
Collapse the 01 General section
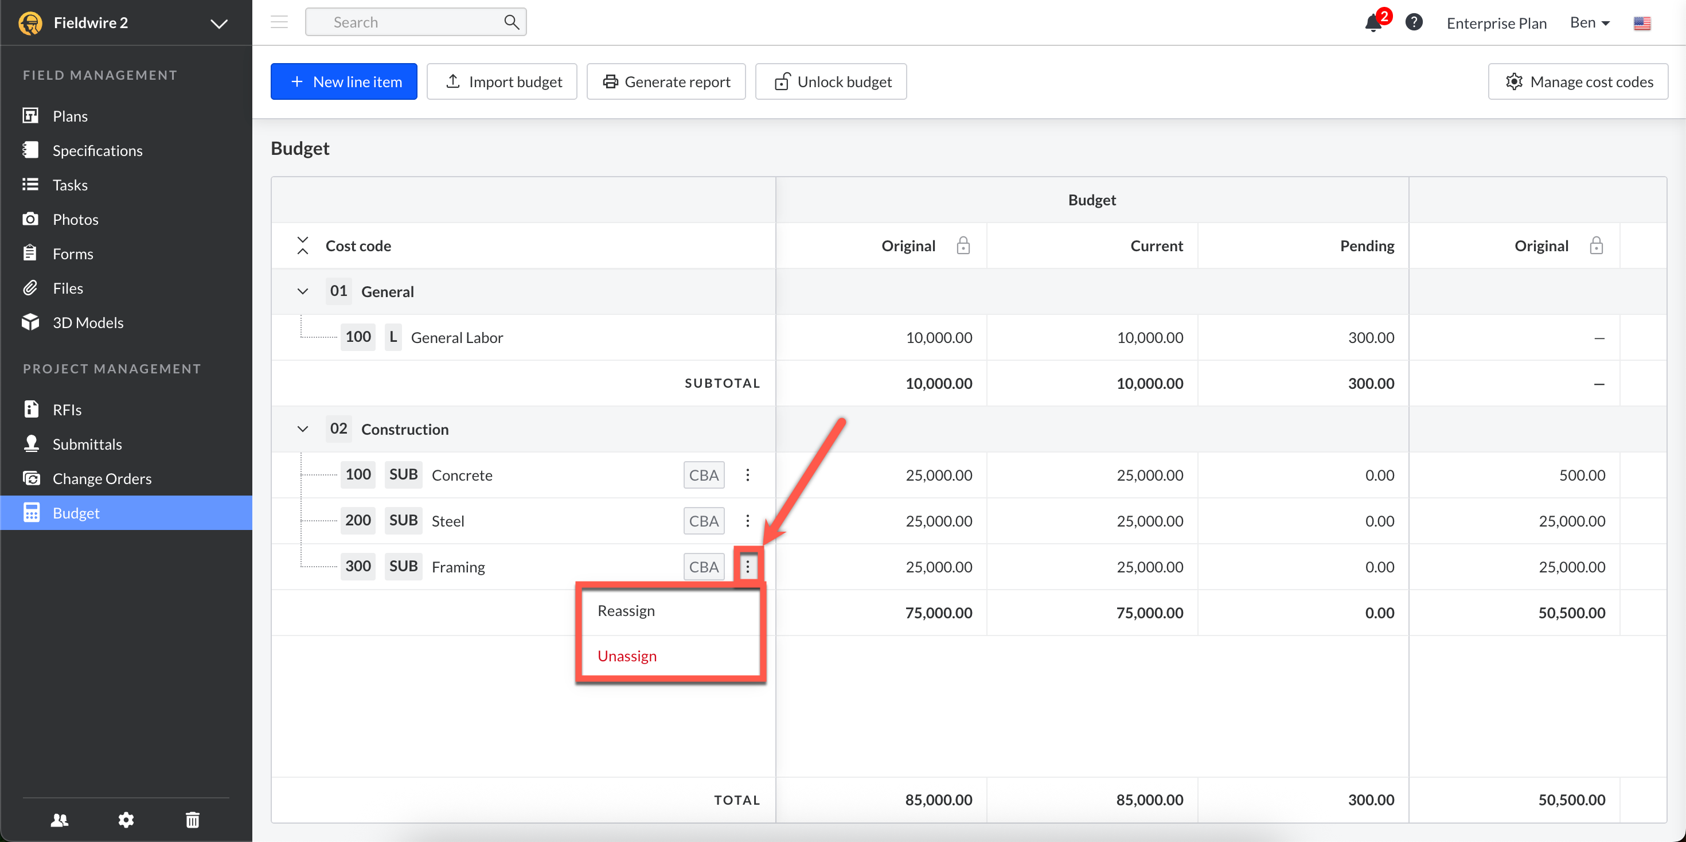(x=302, y=291)
